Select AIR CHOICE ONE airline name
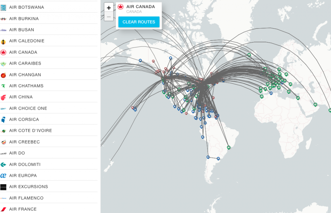 [x=28, y=108]
